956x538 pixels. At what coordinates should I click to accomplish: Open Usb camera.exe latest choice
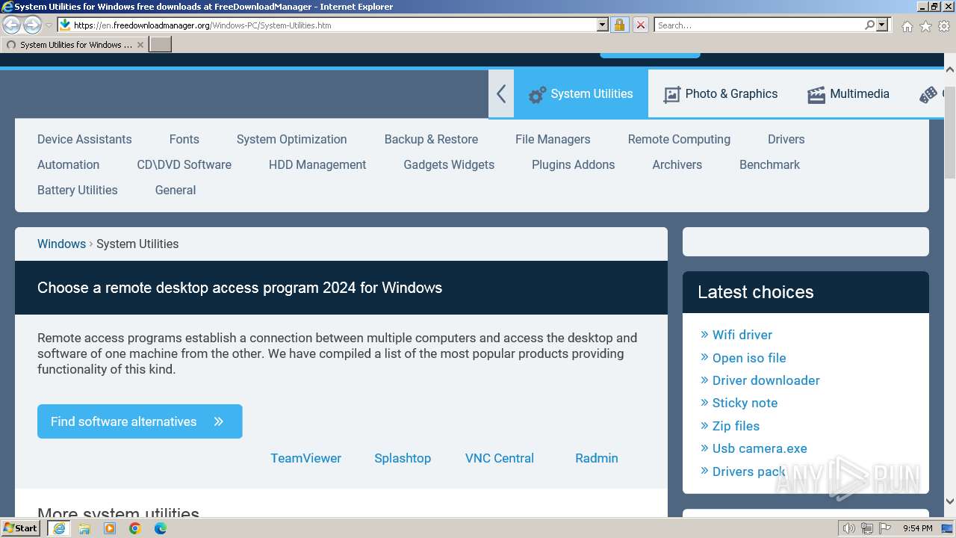[x=760, y=448]
